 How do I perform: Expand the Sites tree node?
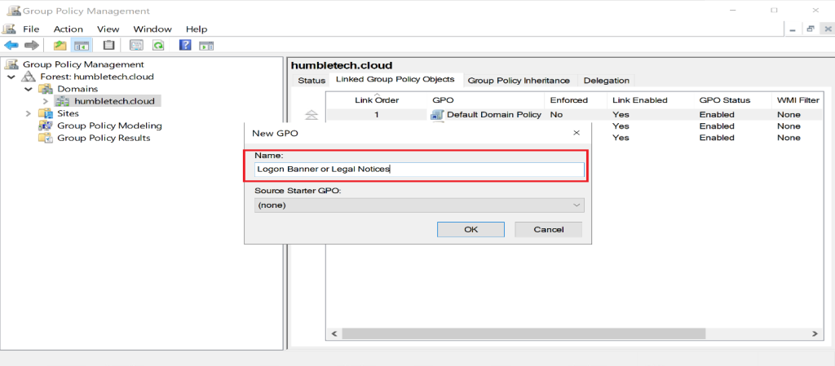(x=28, y=113)
